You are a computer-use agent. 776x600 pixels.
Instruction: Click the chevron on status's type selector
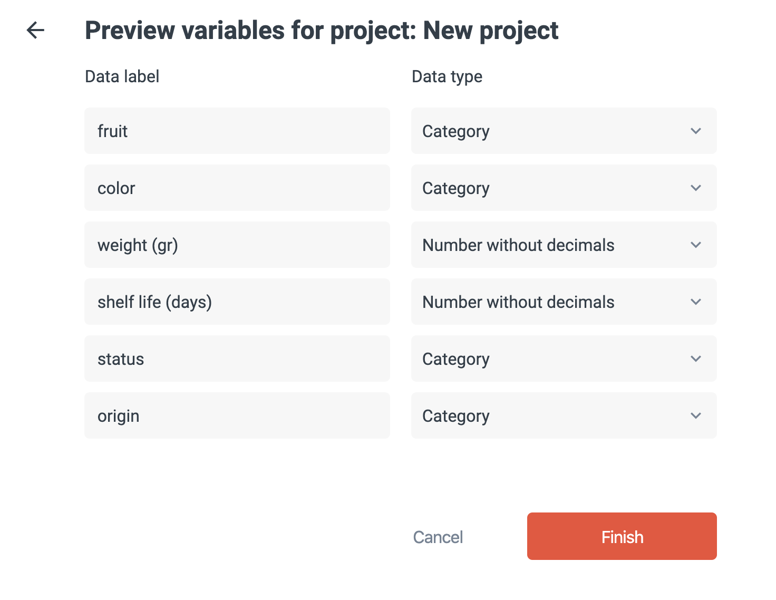point(696,359)
